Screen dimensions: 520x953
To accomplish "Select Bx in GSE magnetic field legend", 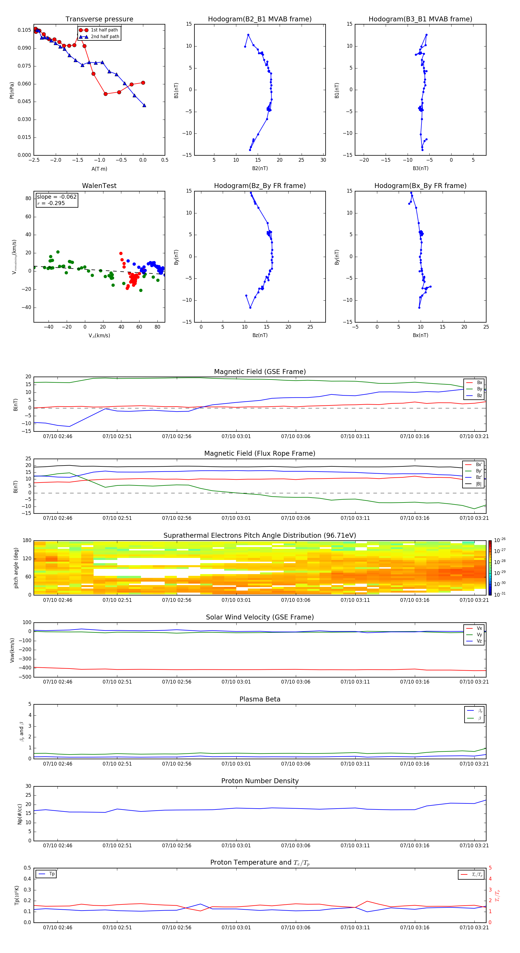I will point(474,383).
